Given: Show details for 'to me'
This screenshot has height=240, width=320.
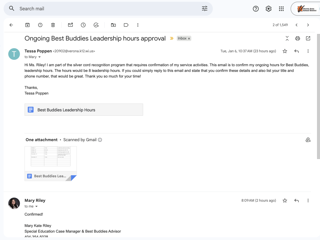Looking at the screenshot, I should (x=36, y=206).
